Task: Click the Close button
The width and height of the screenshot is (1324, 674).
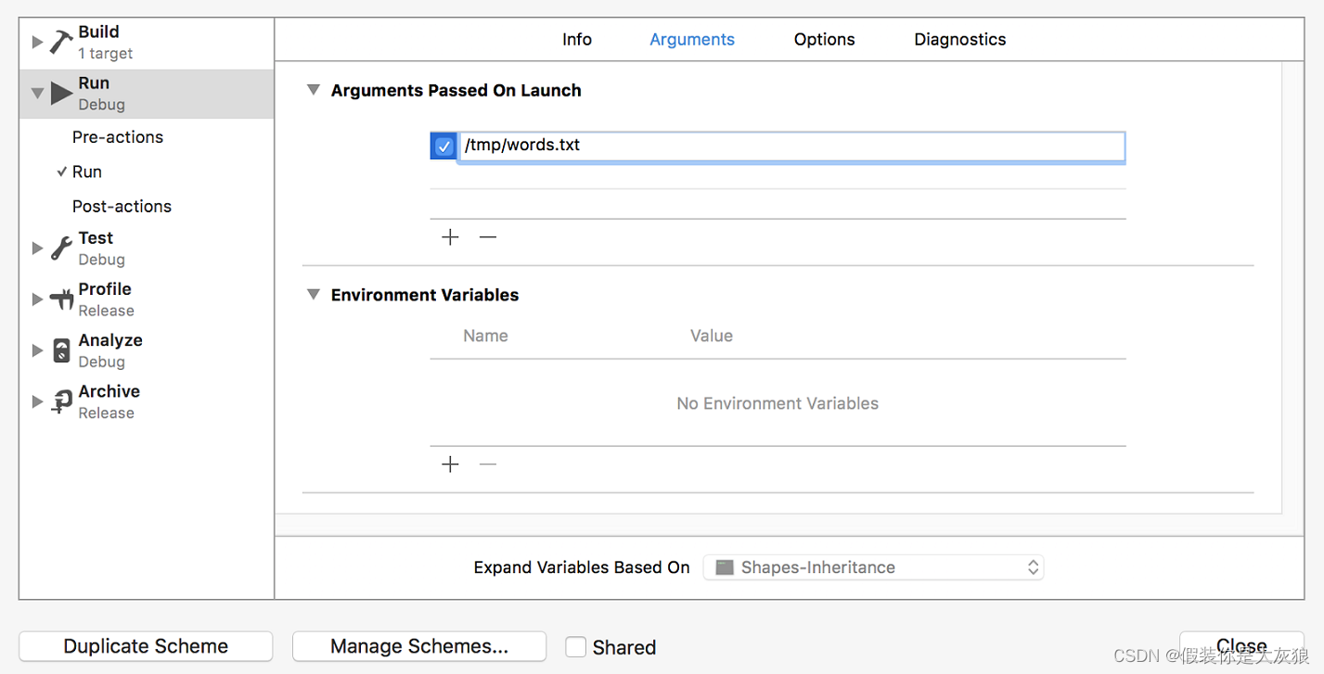Action: point(1241,646)
